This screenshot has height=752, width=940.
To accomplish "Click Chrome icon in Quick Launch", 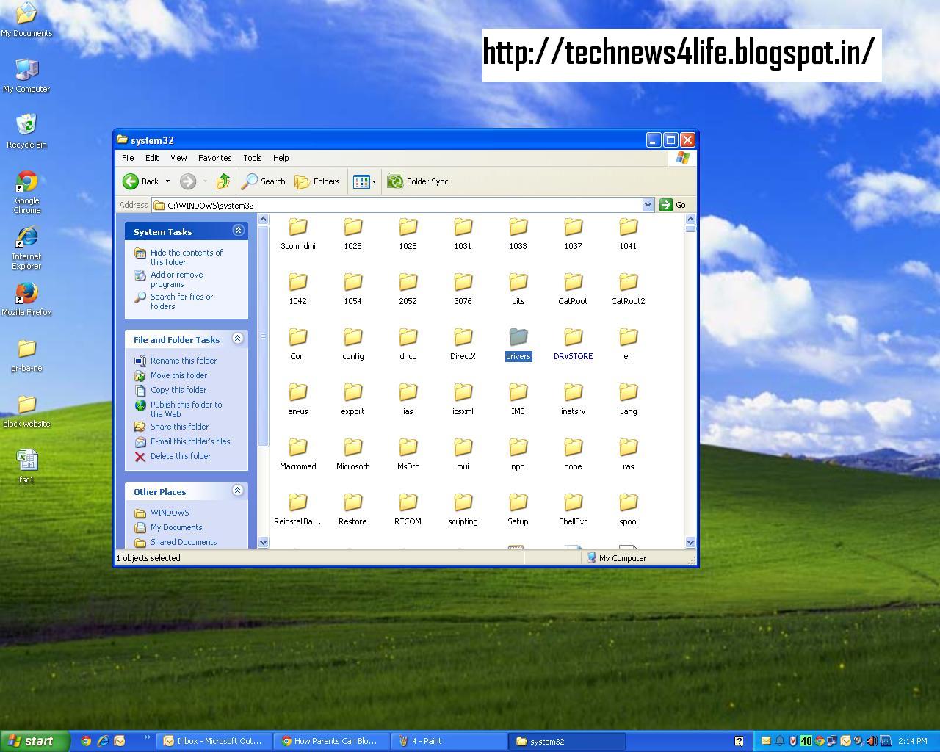I will (x=86, y=741).
